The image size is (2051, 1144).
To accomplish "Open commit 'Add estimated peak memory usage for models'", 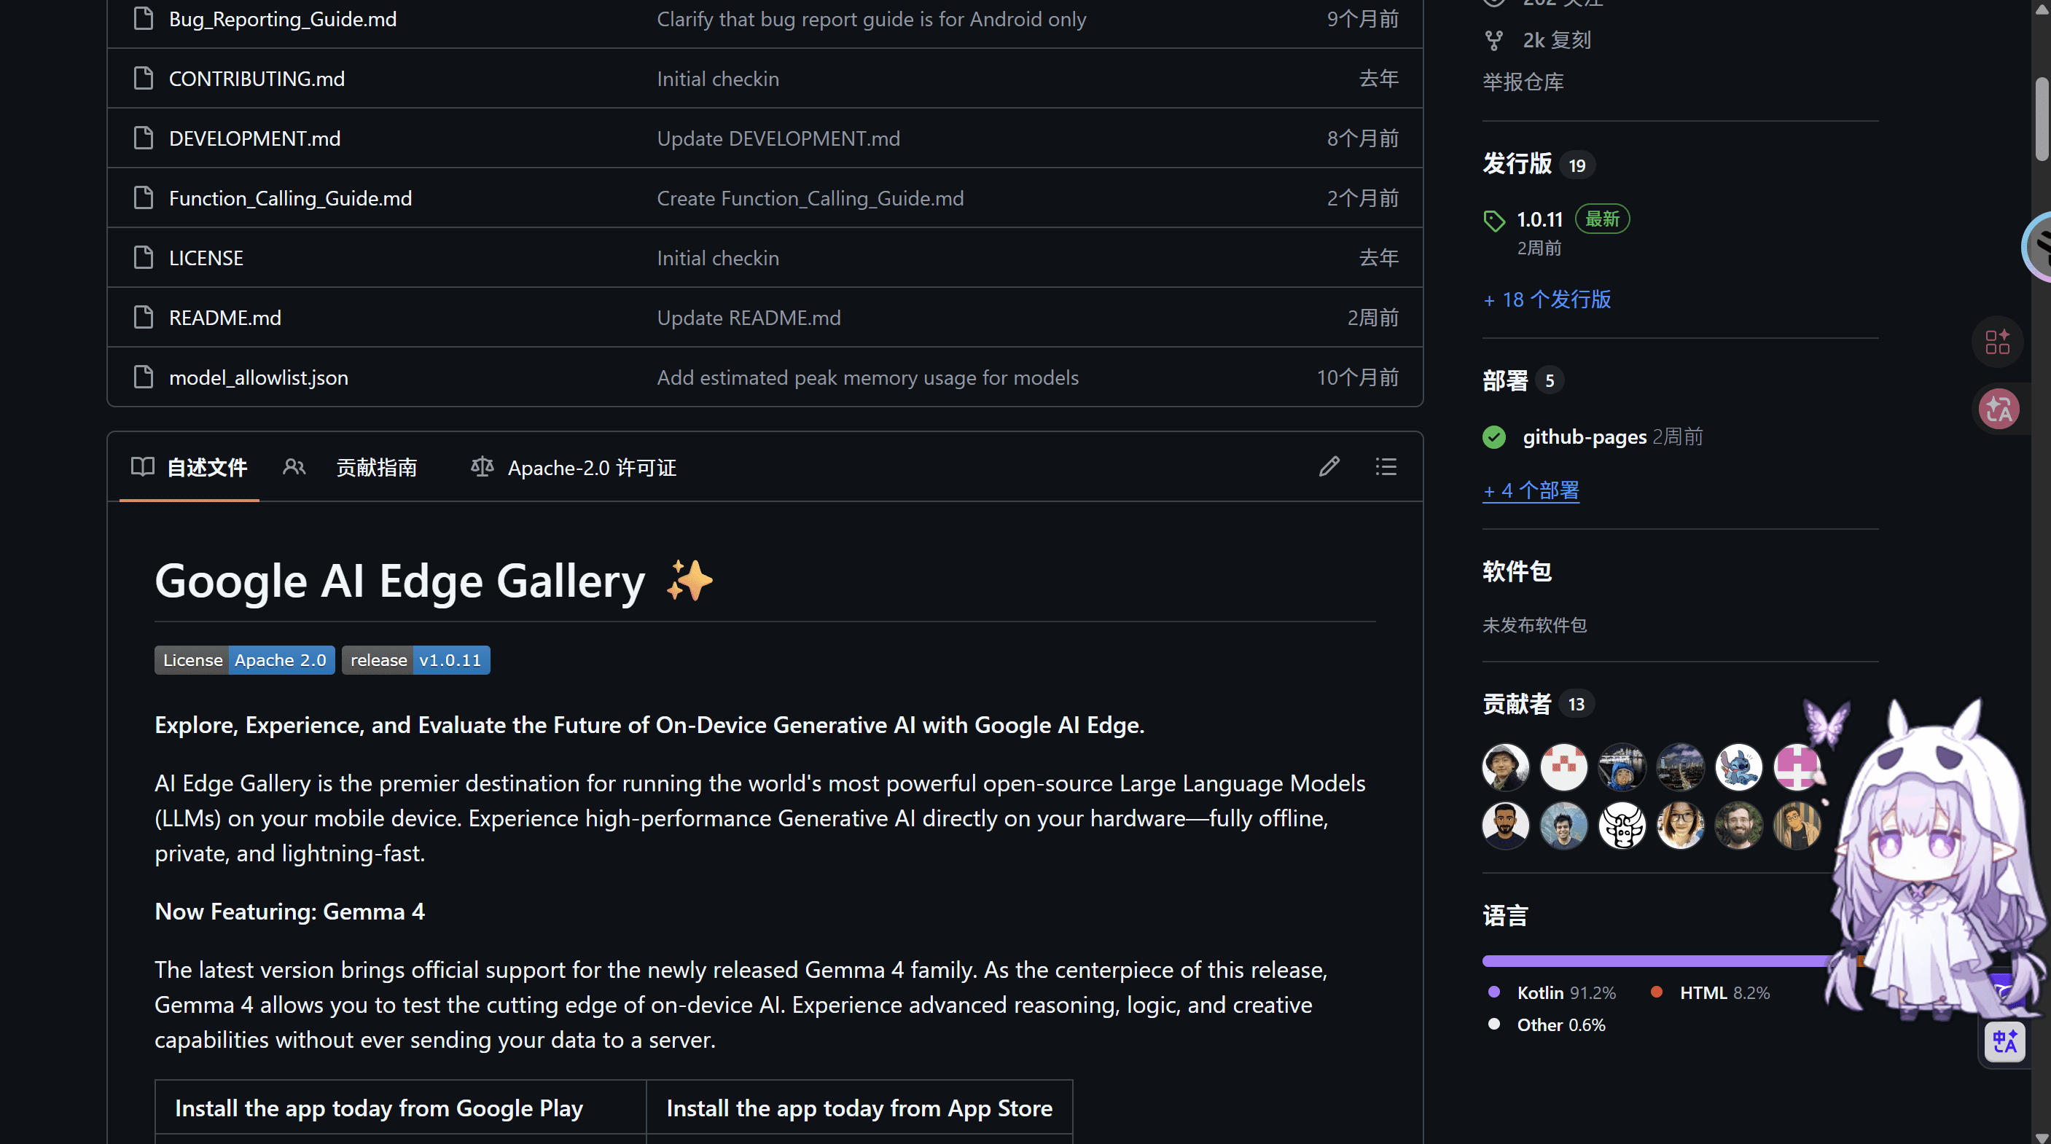I will pos(868,377).
